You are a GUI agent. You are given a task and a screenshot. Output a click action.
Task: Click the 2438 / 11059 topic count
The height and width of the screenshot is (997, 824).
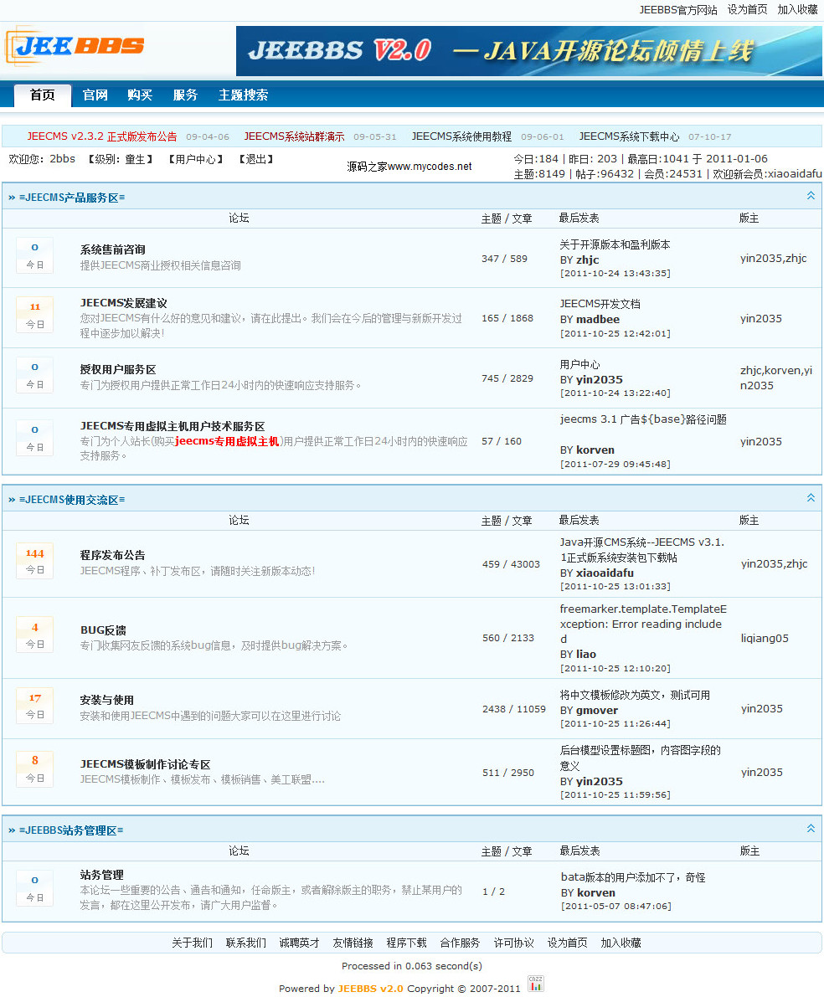(x=514, y=709)
